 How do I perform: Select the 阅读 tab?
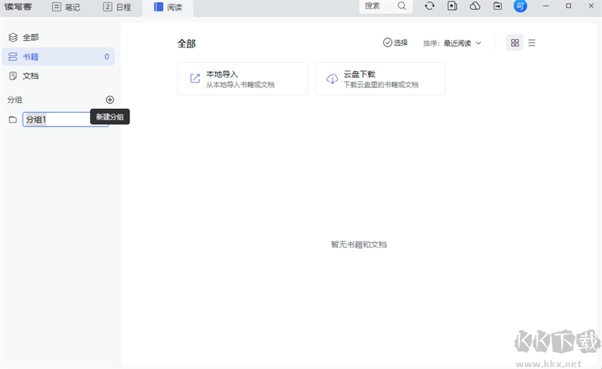point(169,8)
